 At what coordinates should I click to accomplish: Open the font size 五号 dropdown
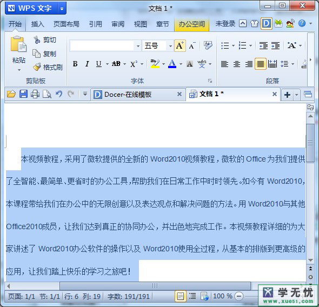click(170, 46)
